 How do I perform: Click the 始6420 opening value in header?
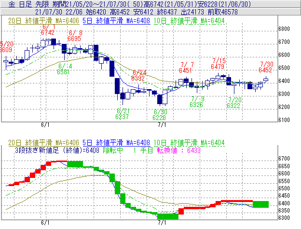(x=96, y=12)
